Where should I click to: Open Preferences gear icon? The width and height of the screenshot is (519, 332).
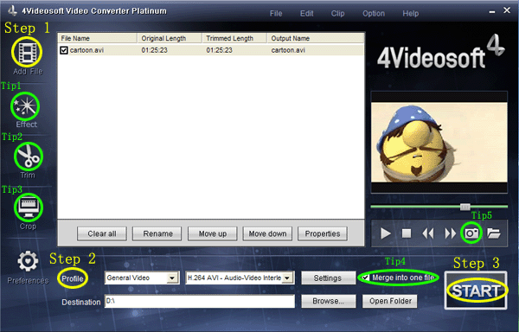(28, 262)
